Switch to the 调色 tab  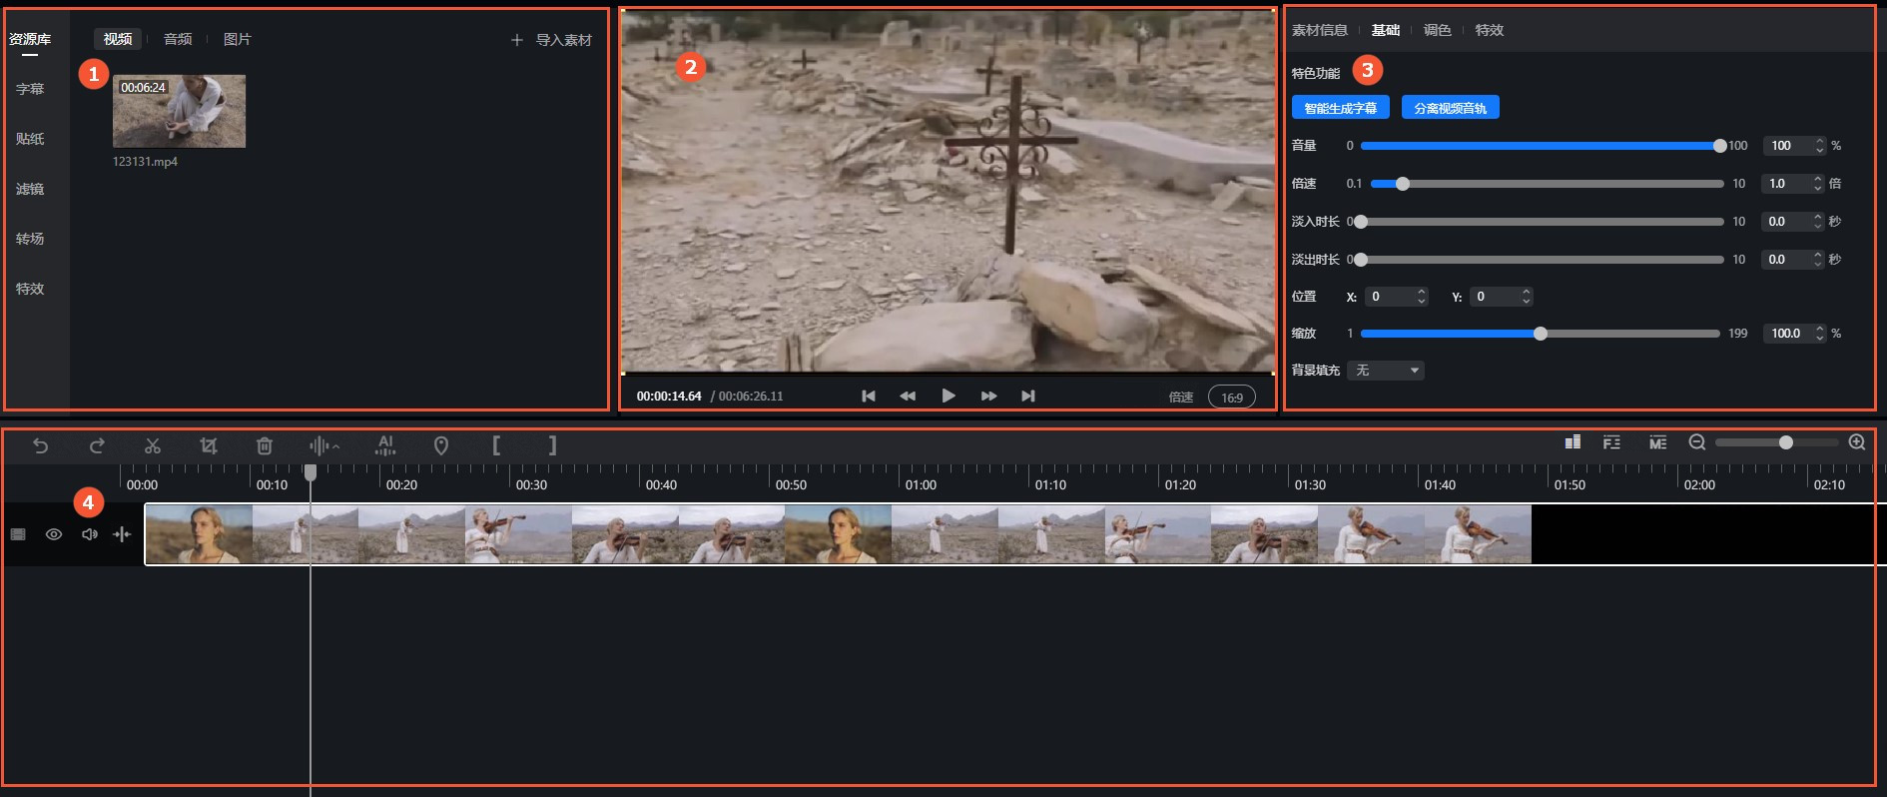pos(1437,30)
